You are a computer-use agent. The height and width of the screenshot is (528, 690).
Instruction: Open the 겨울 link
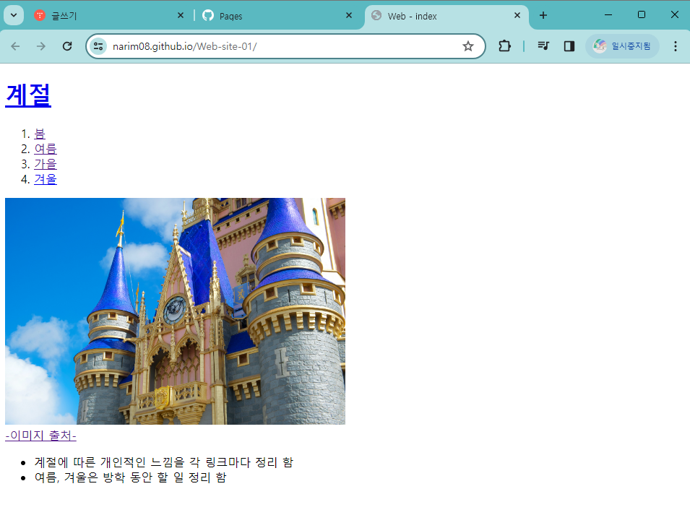point(46,179)
